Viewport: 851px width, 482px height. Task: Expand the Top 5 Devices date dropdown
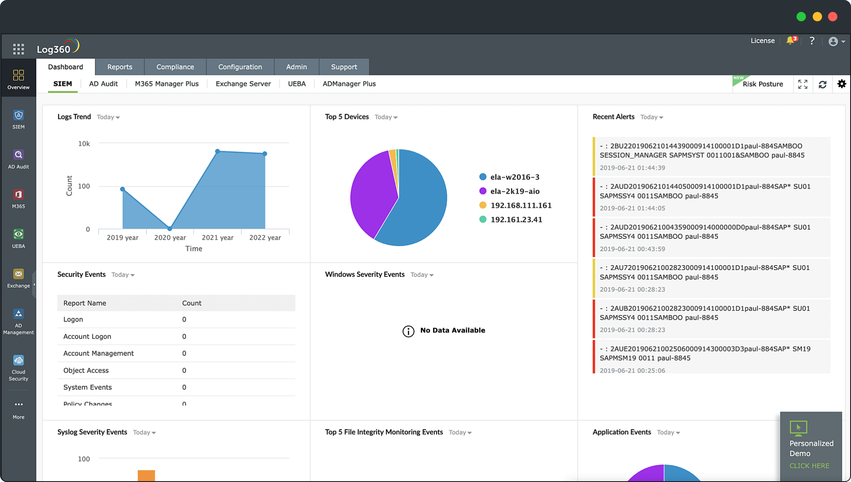tap(385, 117)
